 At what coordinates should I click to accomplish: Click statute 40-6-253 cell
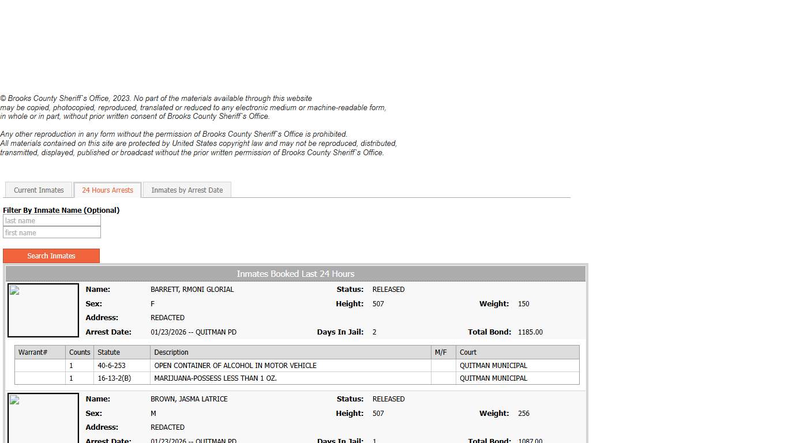coord(112,366)
